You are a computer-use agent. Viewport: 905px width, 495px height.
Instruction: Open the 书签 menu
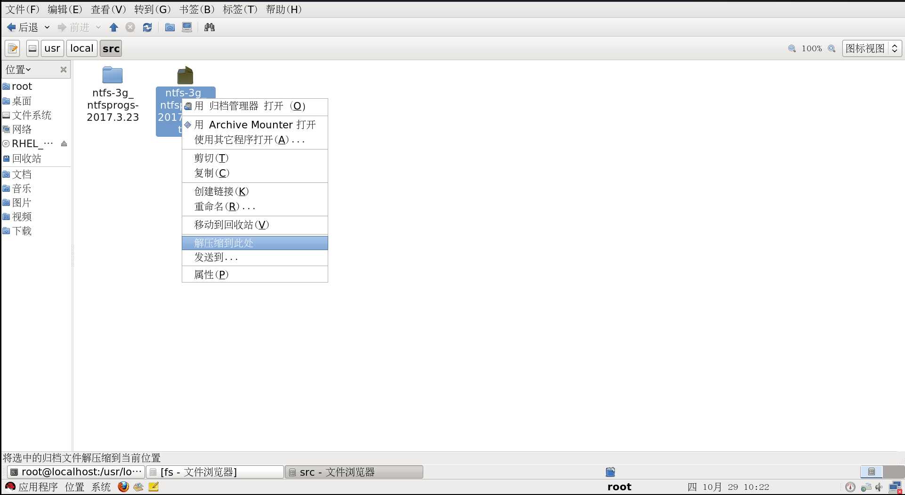[196, 9]
